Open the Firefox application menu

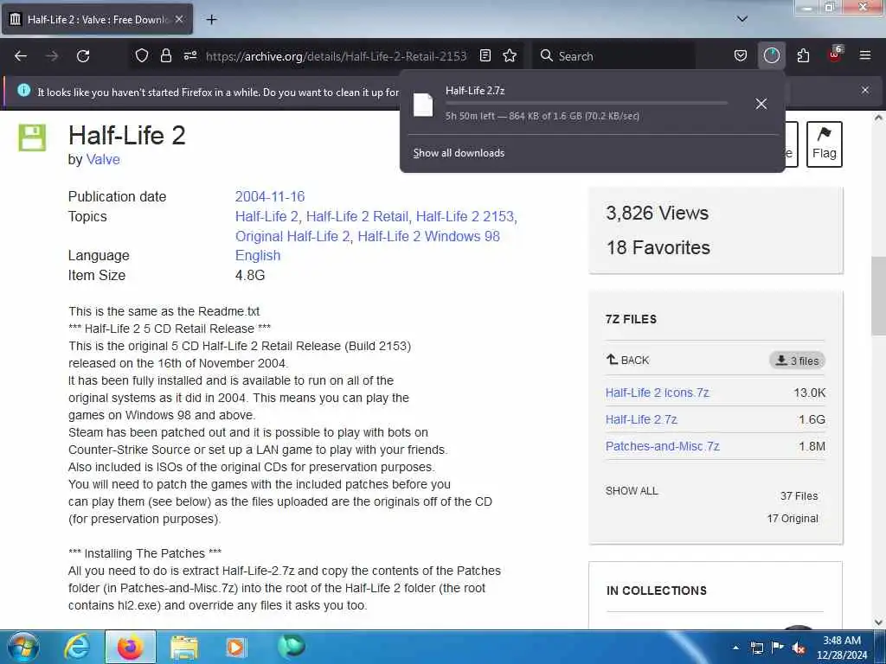point(865,55)
